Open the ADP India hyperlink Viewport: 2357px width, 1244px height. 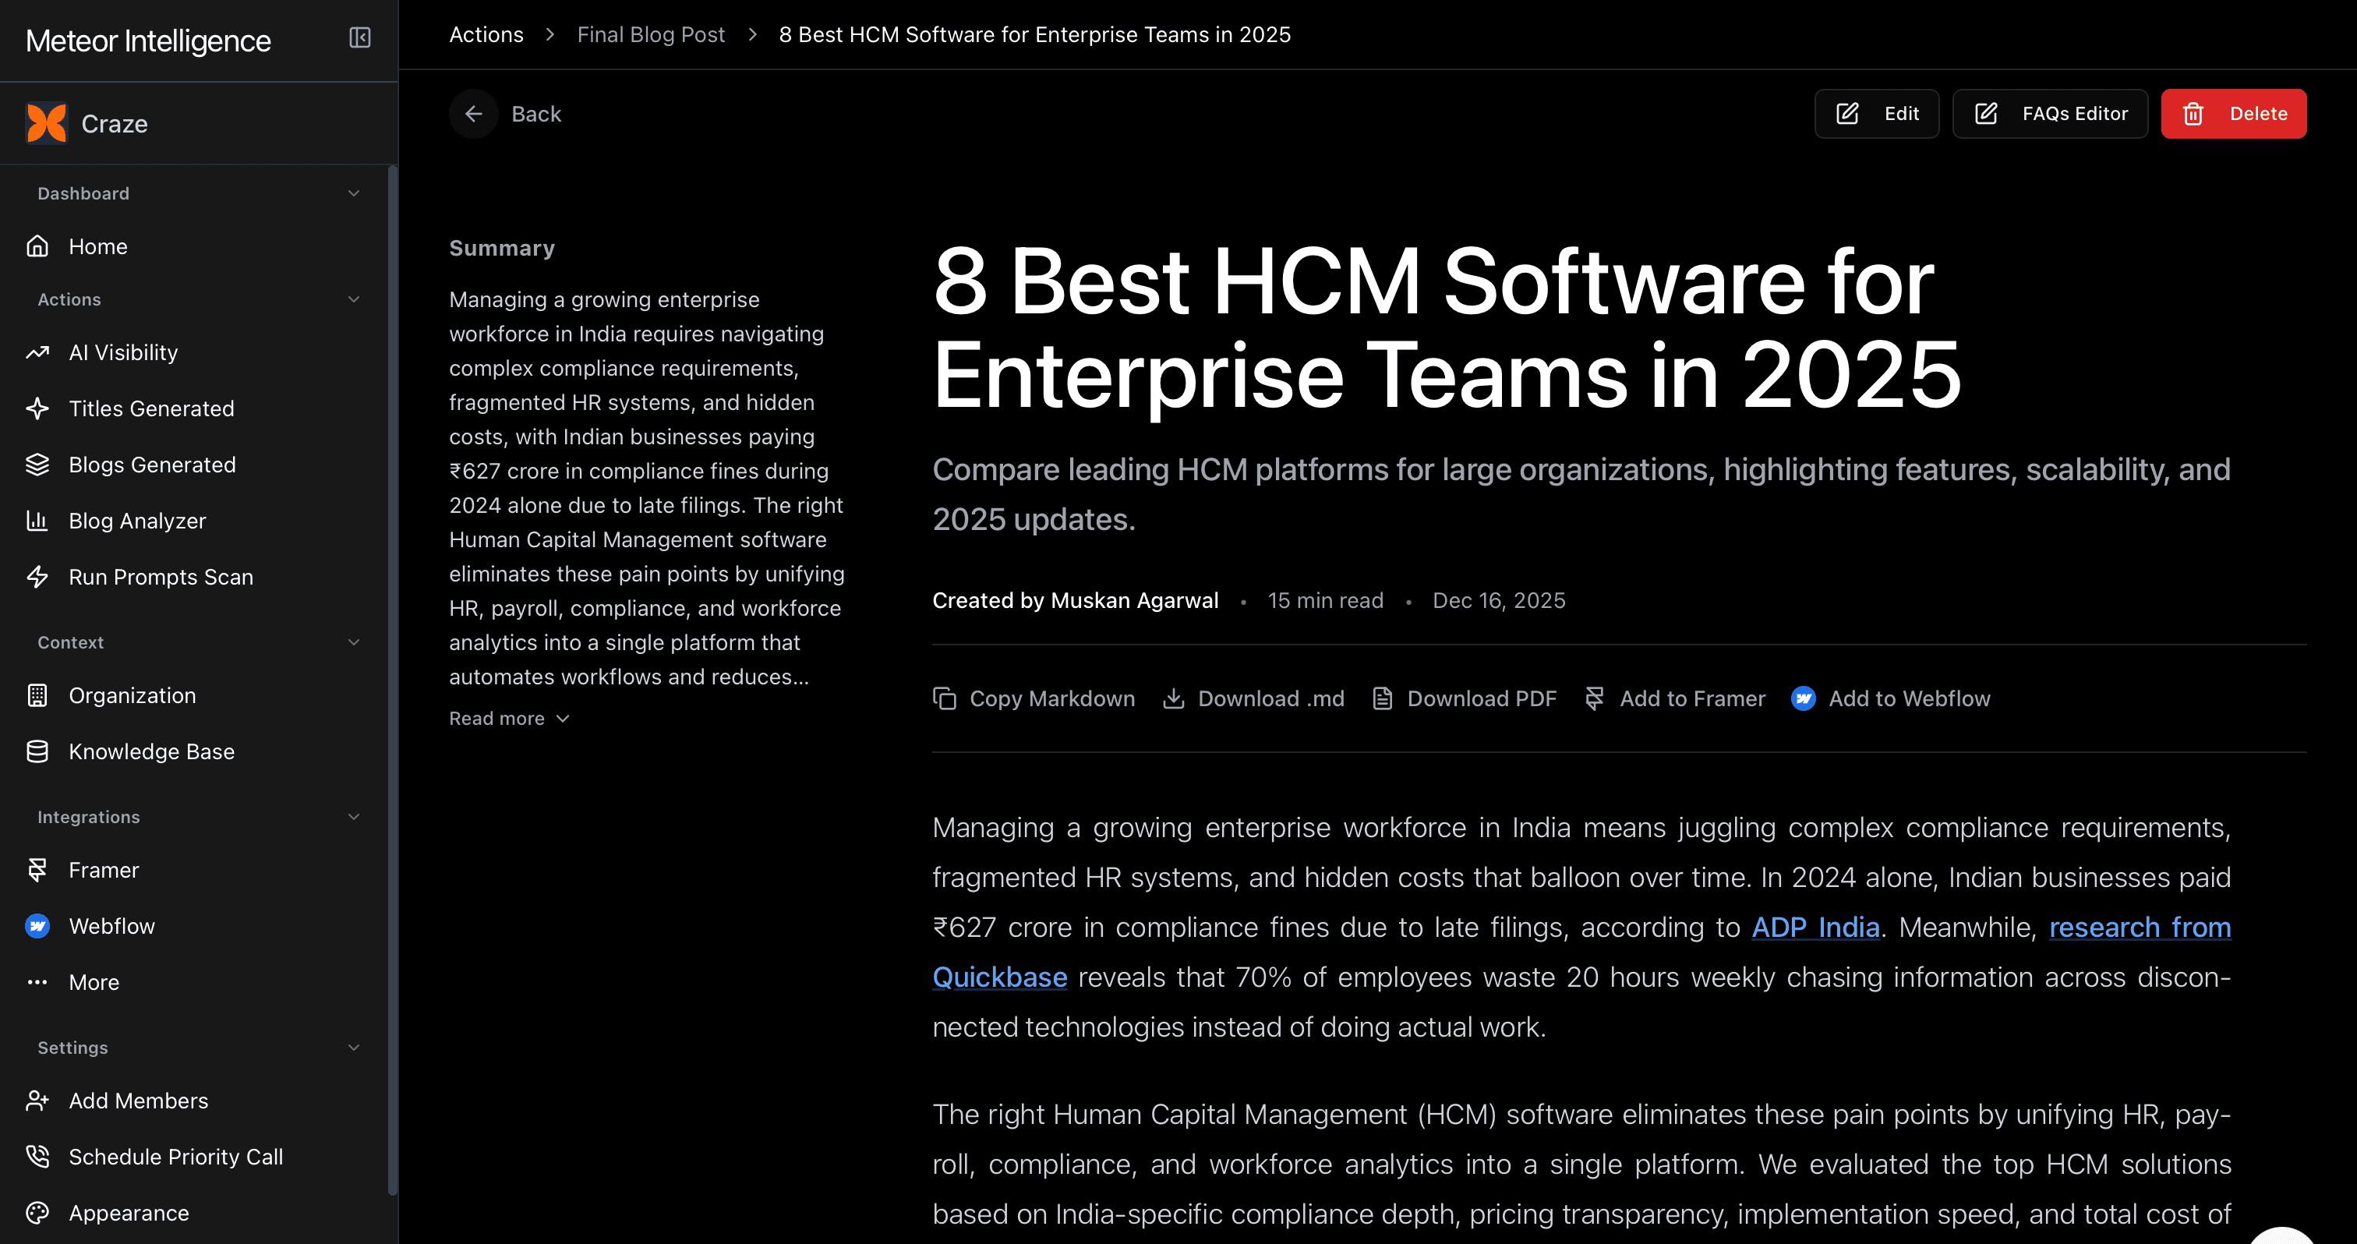1815,928
